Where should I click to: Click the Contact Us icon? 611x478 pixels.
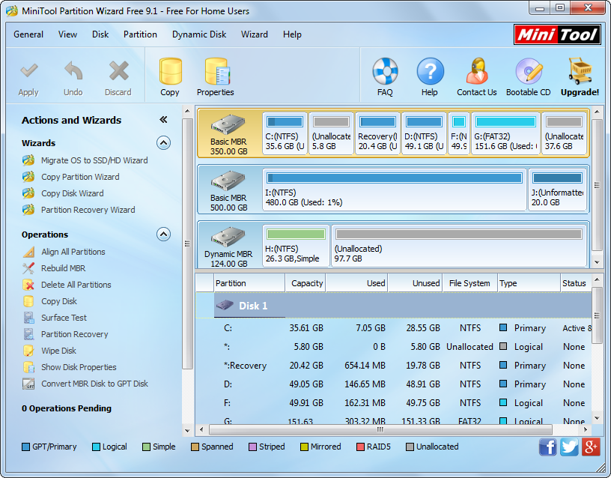point(477,72)
